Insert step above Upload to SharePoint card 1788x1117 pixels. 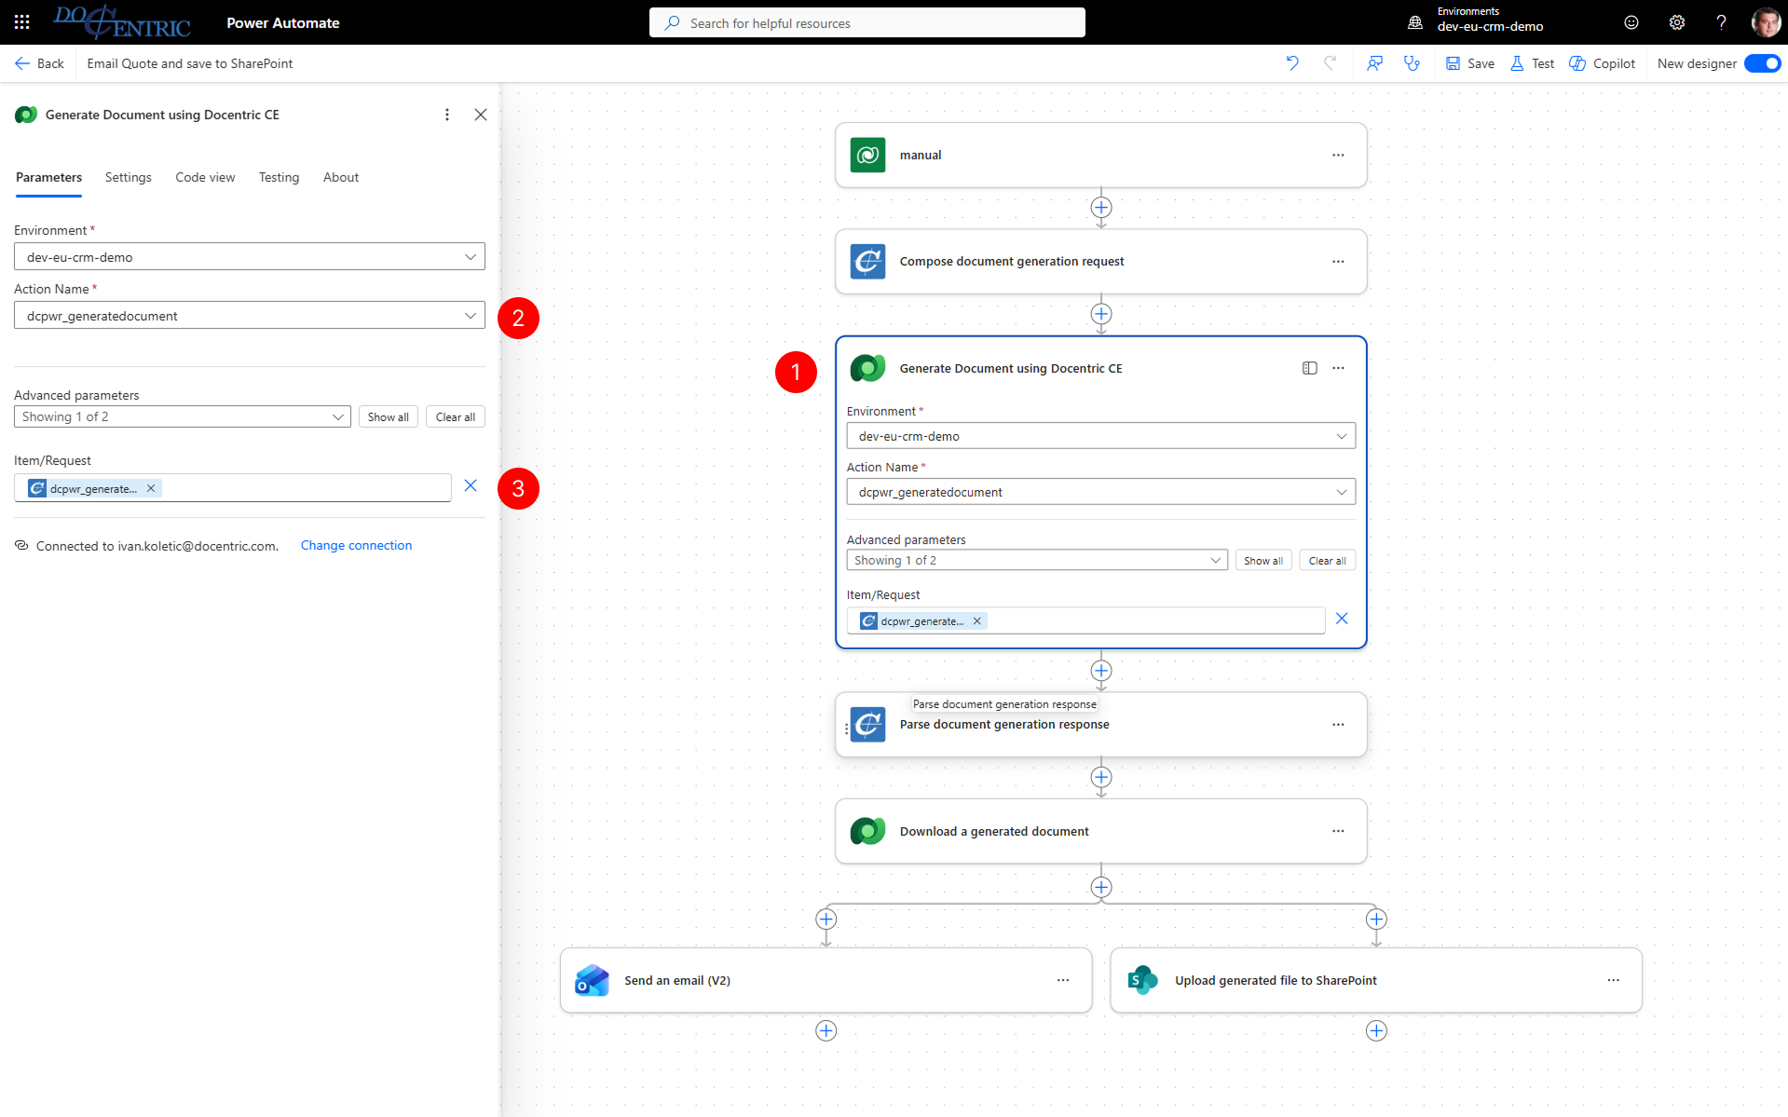(1376, 919)
